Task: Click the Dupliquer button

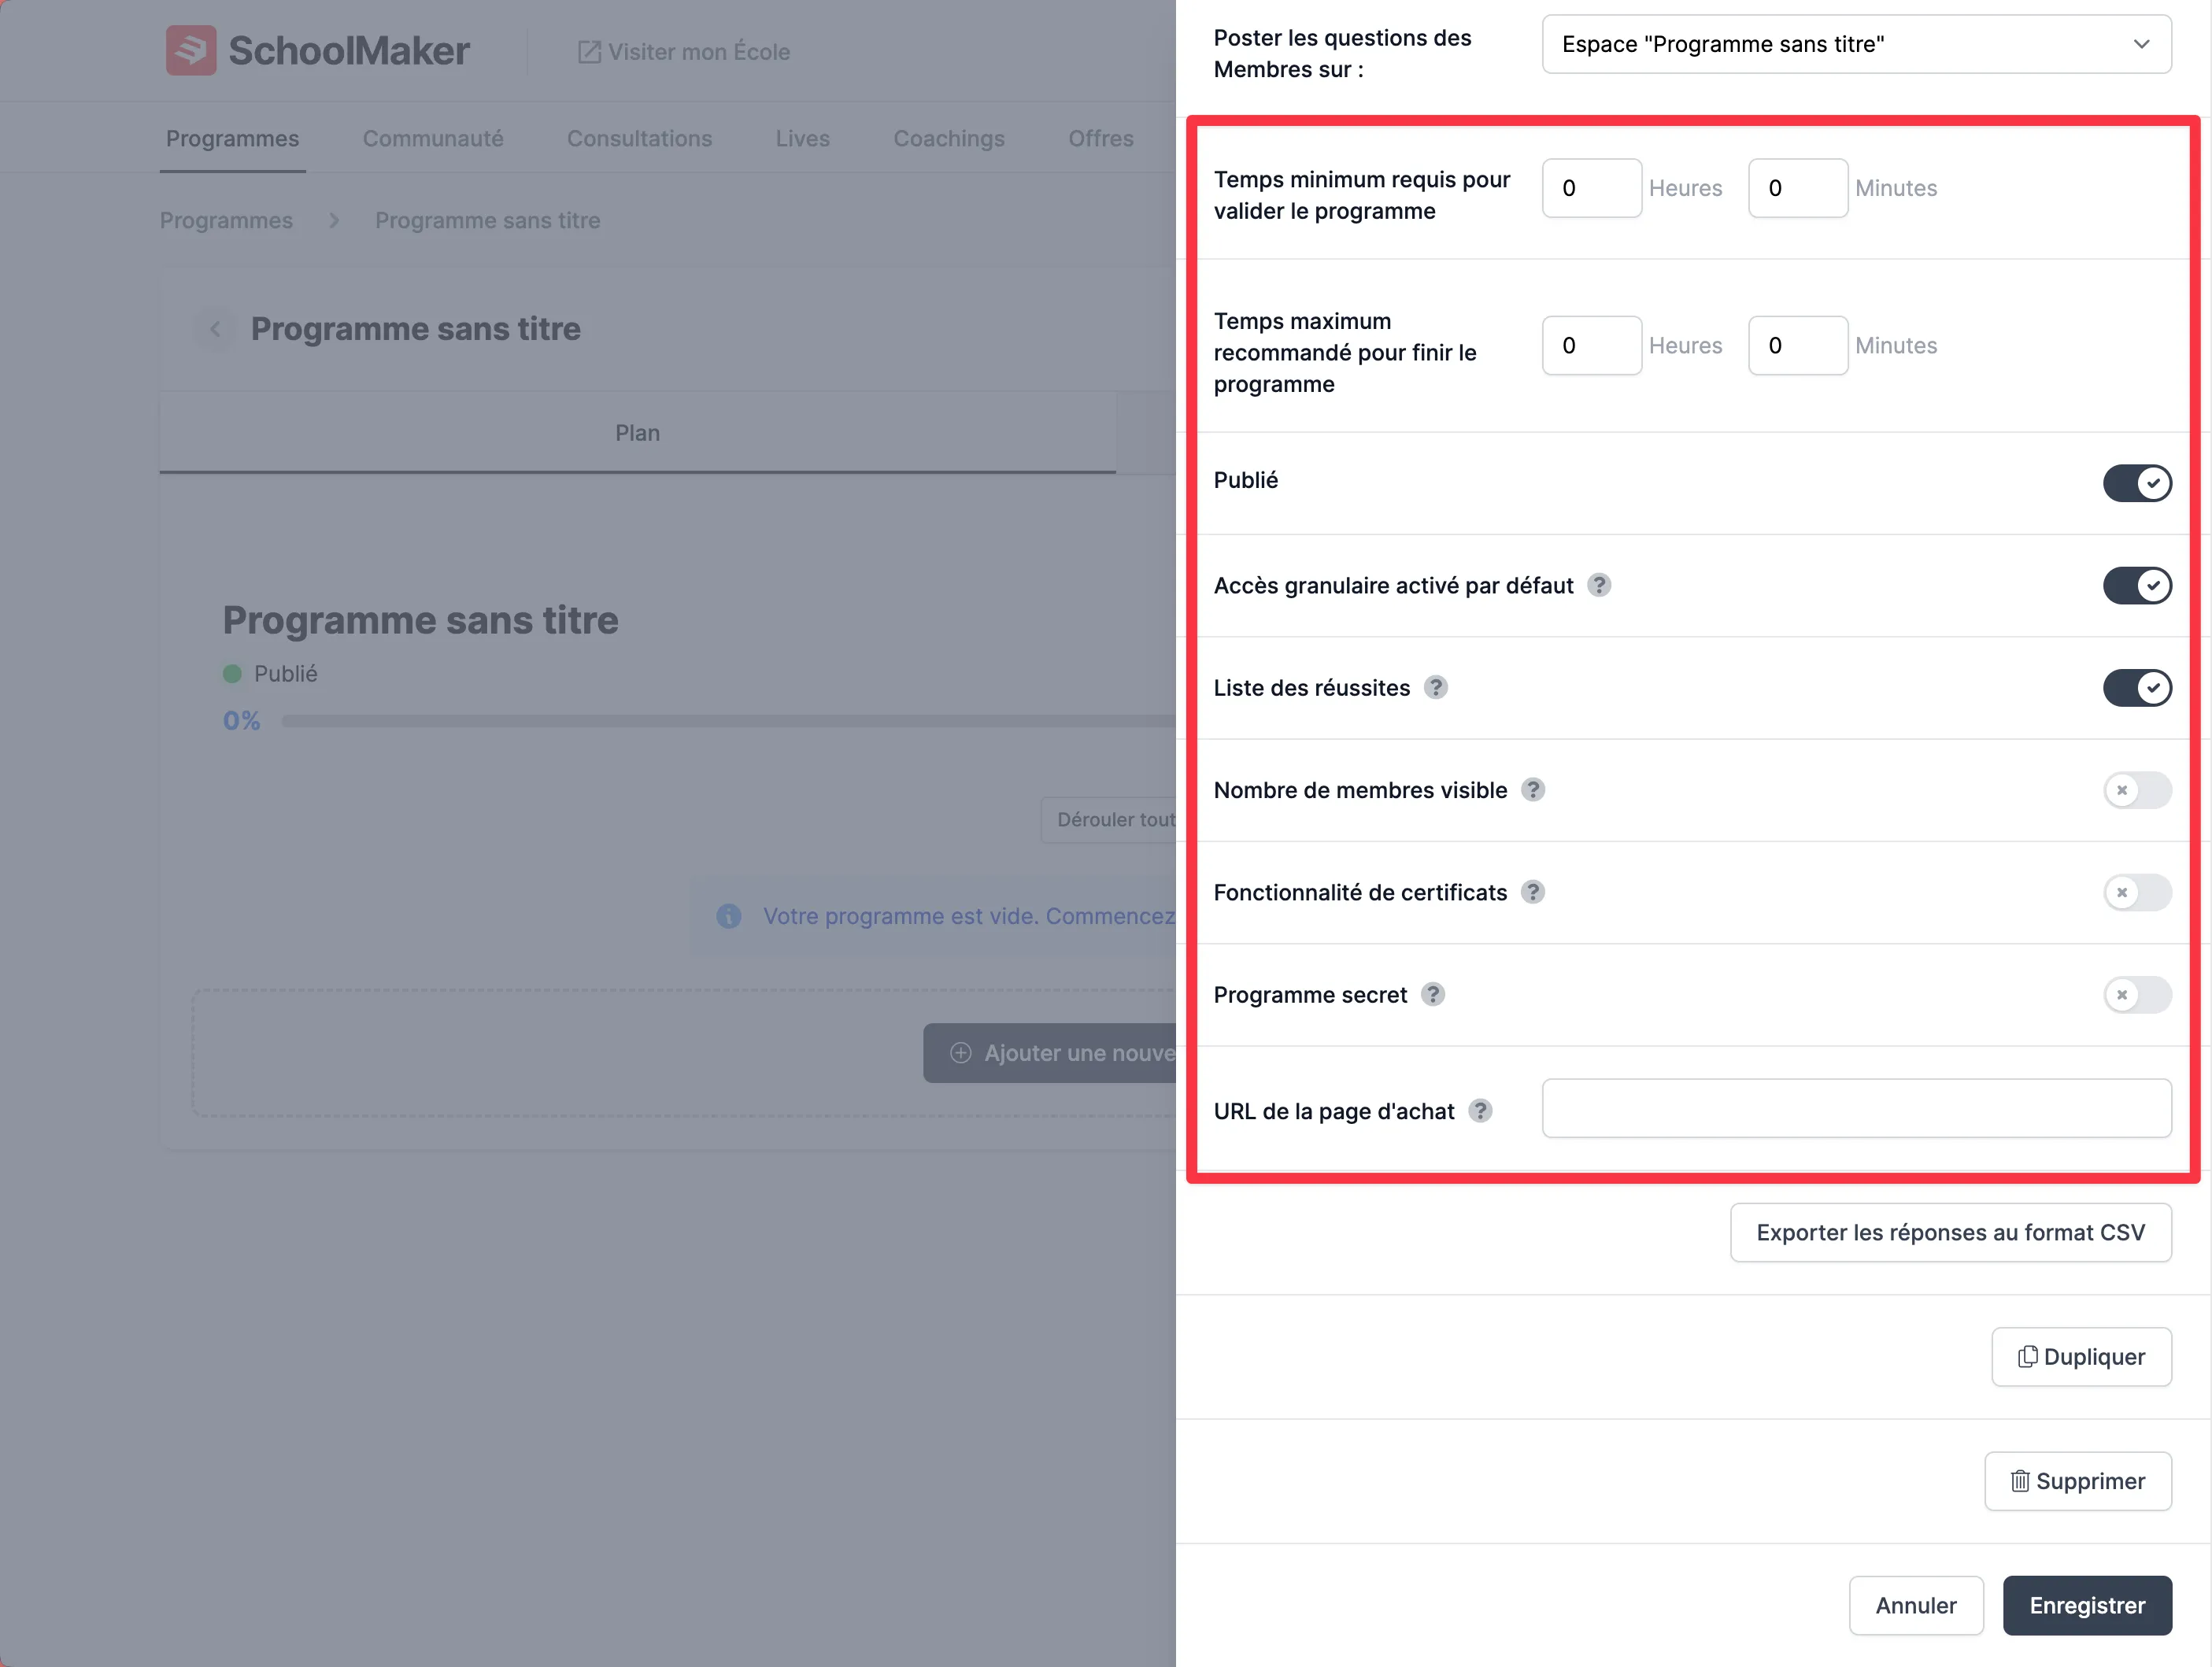Action: pyautogui.click(x=2081, y=1356)
